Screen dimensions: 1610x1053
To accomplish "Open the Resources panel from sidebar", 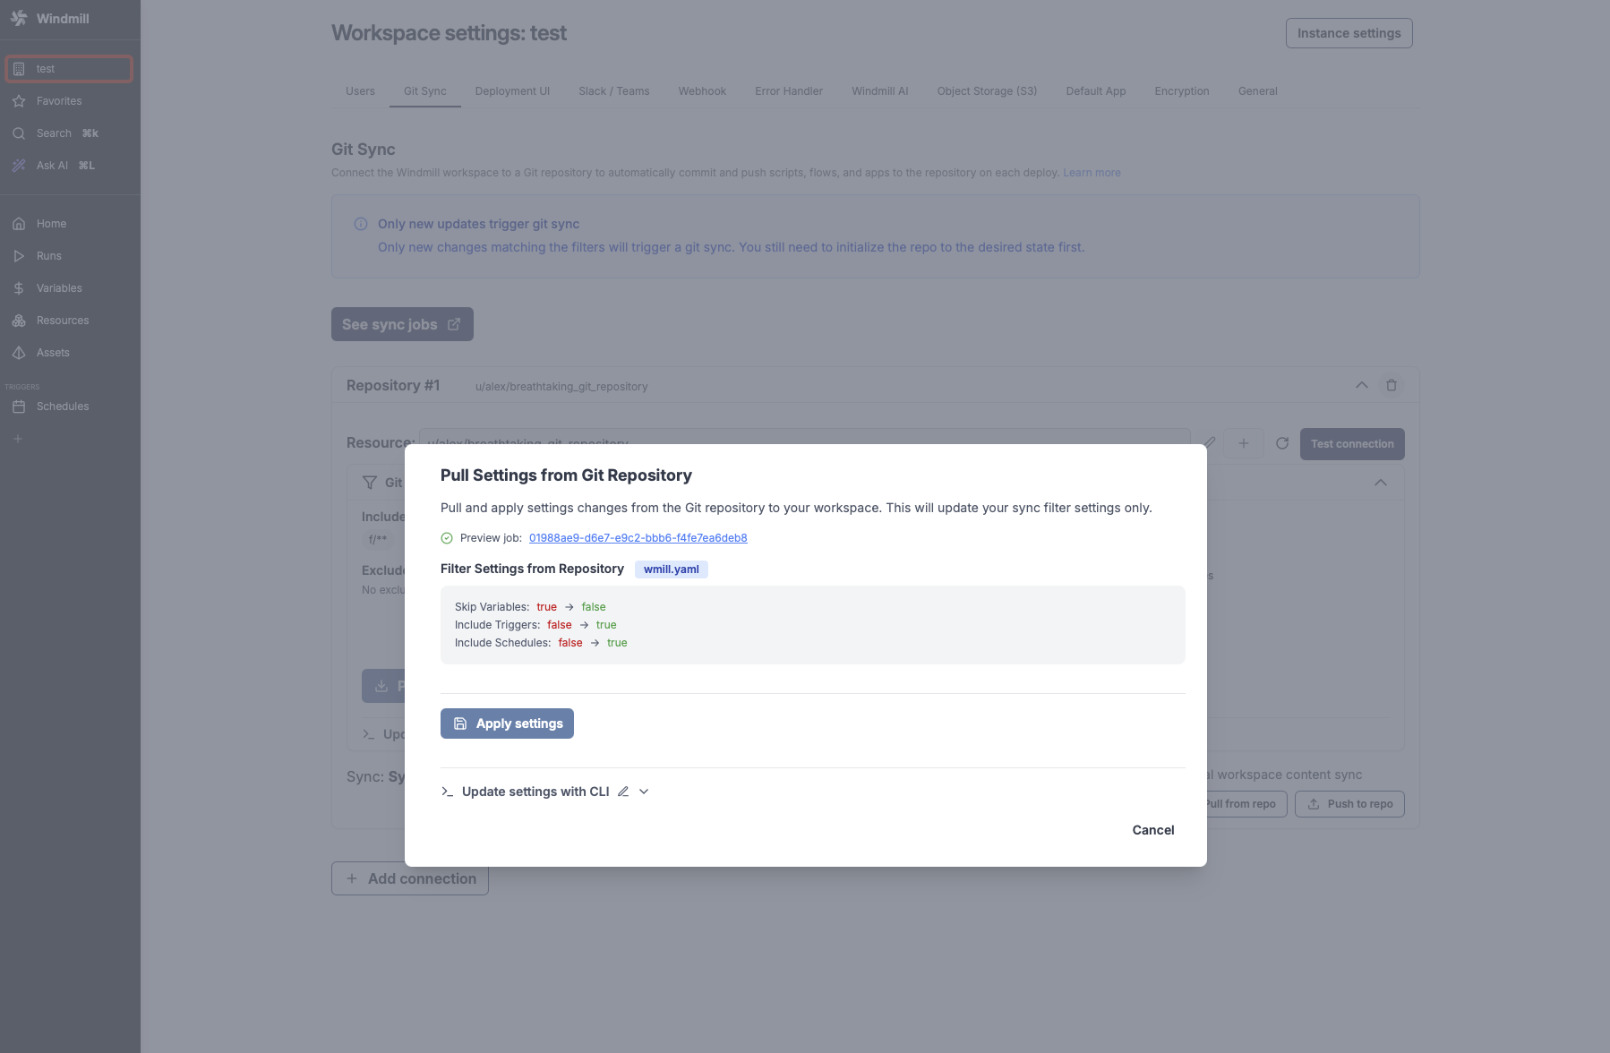I will [62, 320].
